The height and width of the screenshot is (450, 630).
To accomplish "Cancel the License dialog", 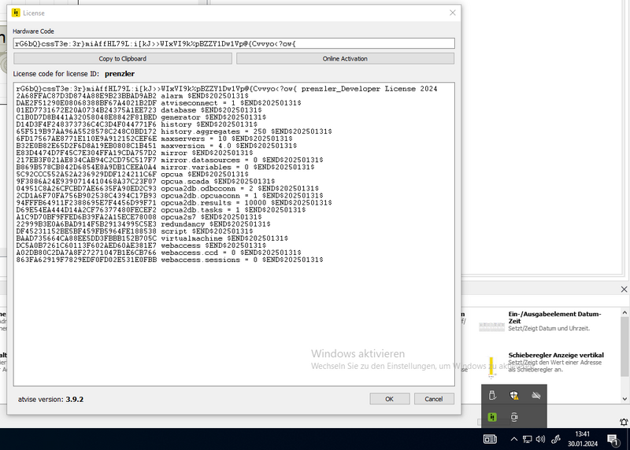I will click(434, 399).
